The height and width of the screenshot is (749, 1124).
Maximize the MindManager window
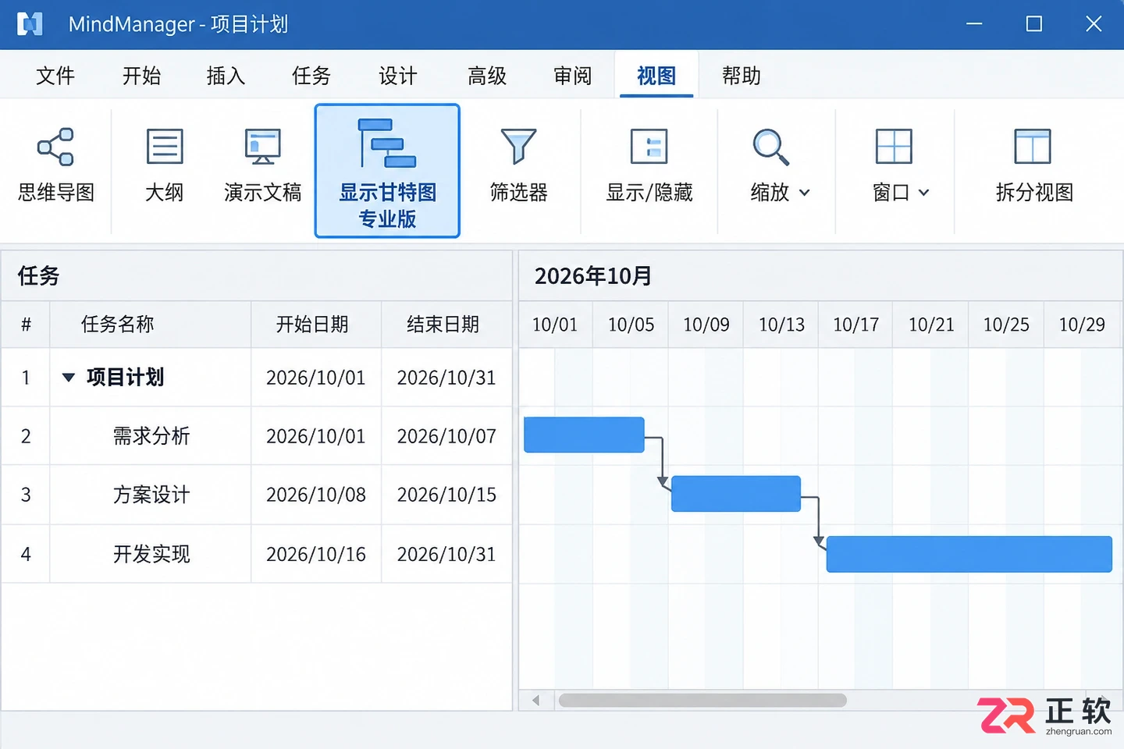tap(1033, 24)
